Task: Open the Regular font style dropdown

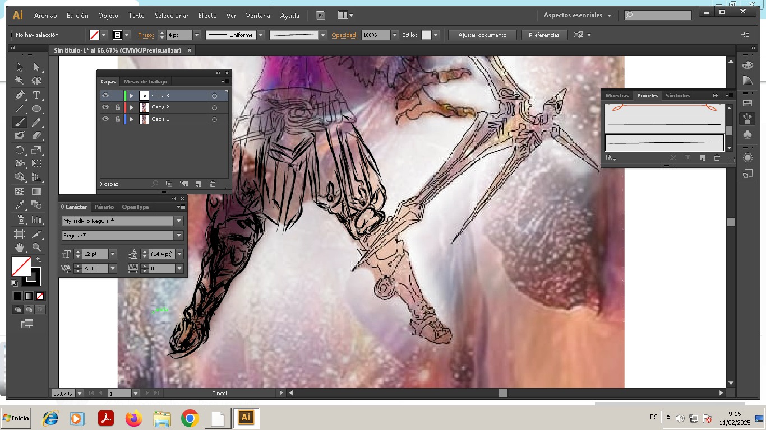Action: point(179,236)
